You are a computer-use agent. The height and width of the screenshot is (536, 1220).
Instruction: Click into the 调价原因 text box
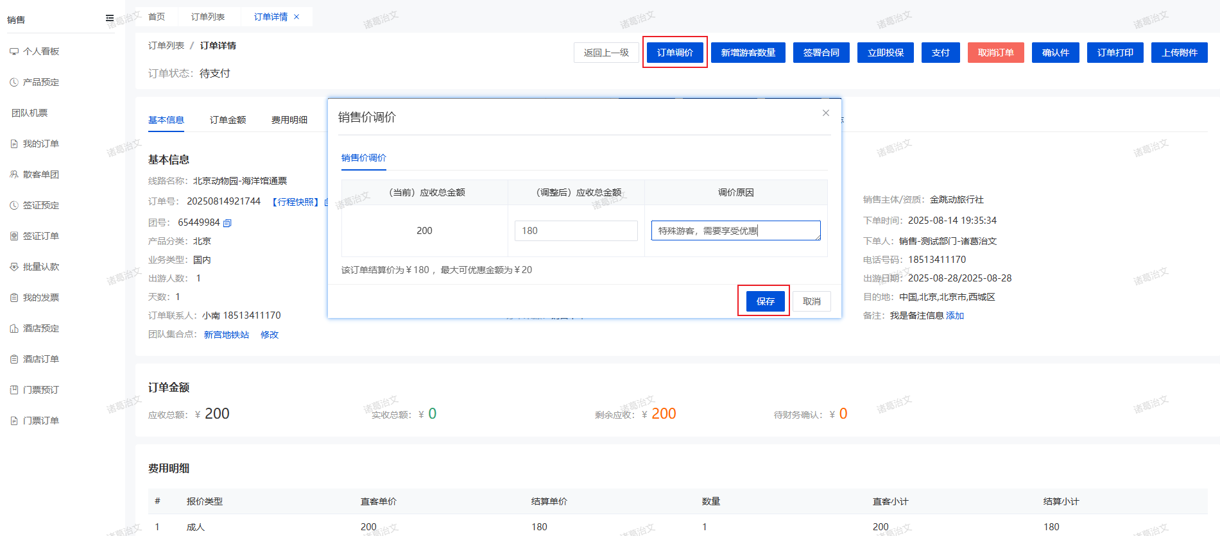point(735,231)
